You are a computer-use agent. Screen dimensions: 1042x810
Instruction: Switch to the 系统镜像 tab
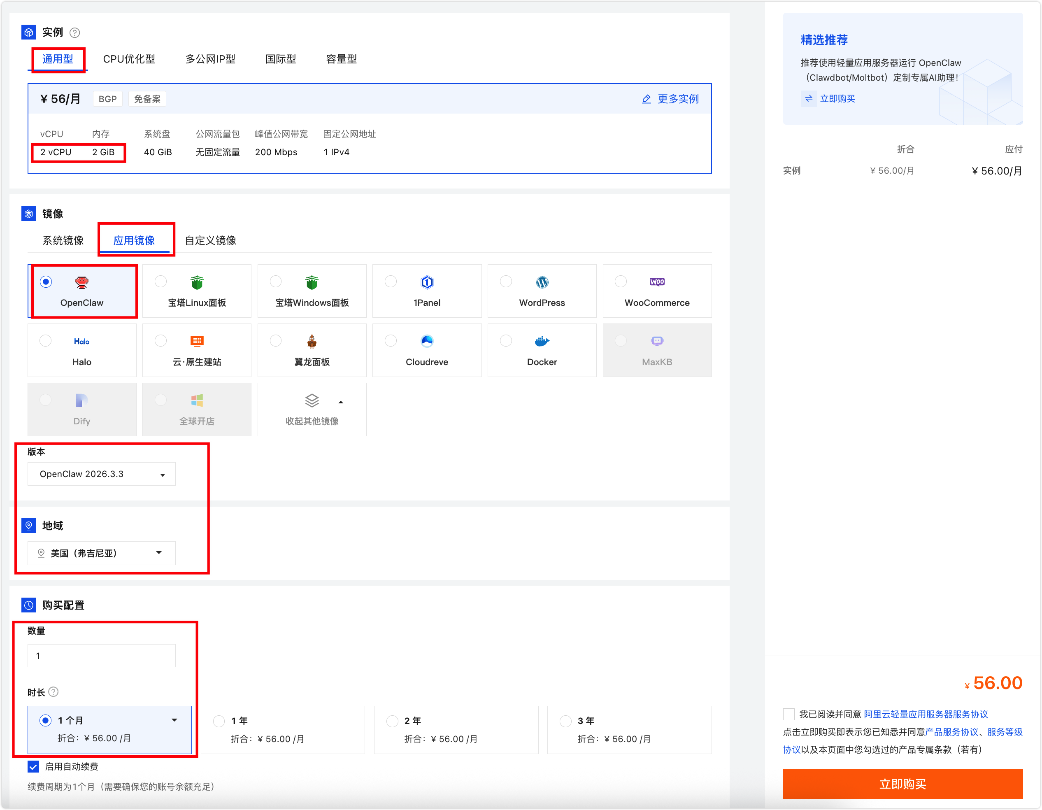coord(63,240)
